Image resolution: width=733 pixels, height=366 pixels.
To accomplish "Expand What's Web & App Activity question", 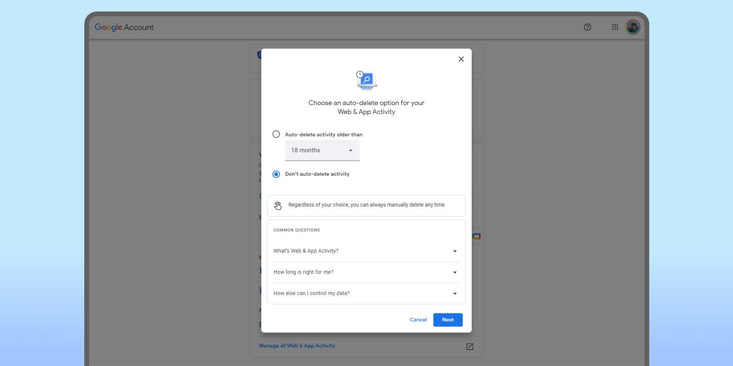I will (x=365, y=251).
